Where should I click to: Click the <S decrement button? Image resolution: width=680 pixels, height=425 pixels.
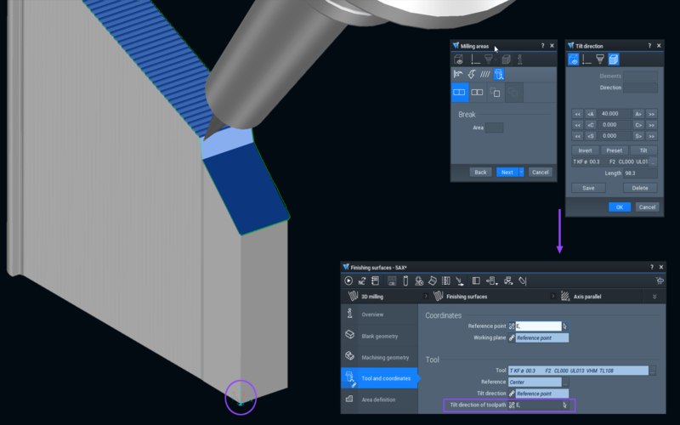tap(591, 136)
